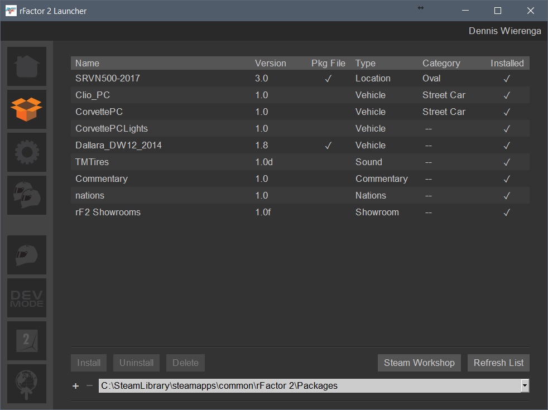Sort by the Installed column header
The image size is (548, 410).
(507, 63)
